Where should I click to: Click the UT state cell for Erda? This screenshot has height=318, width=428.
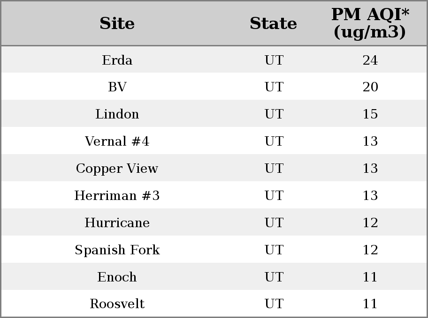[274, 60]
